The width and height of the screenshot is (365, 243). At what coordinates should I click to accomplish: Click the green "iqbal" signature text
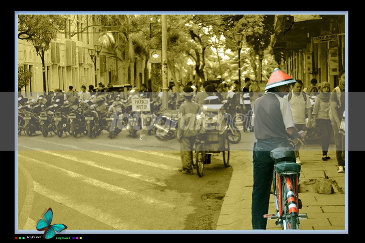coord(63,238)
